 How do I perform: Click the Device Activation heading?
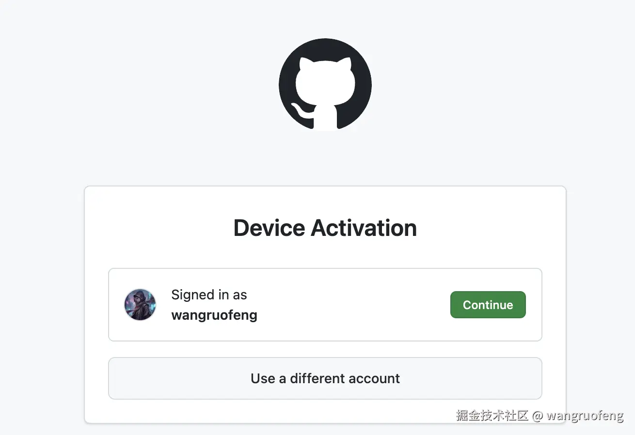325,228
